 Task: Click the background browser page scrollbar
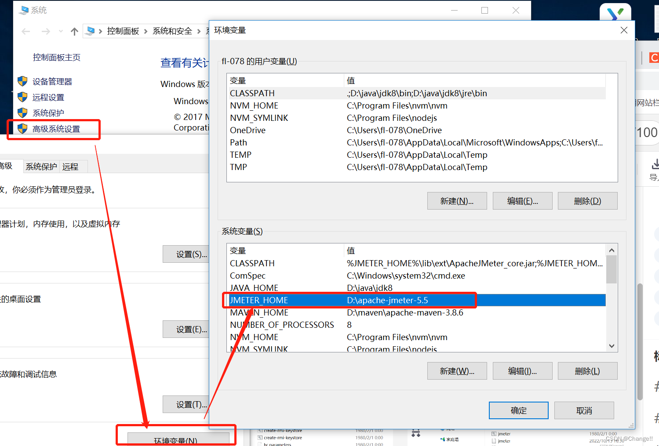point(640,341)
